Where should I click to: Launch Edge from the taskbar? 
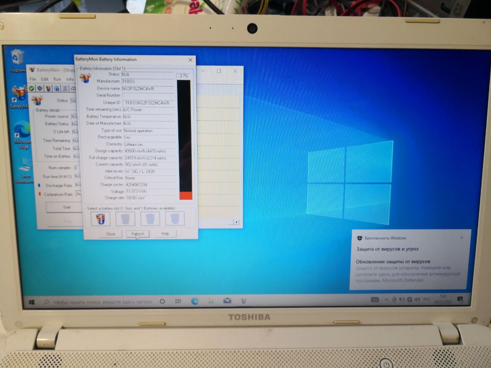(195, 301)
